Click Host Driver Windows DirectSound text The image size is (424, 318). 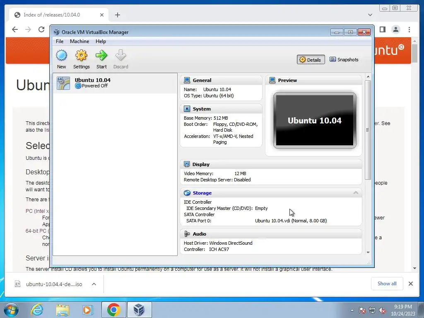218,243
